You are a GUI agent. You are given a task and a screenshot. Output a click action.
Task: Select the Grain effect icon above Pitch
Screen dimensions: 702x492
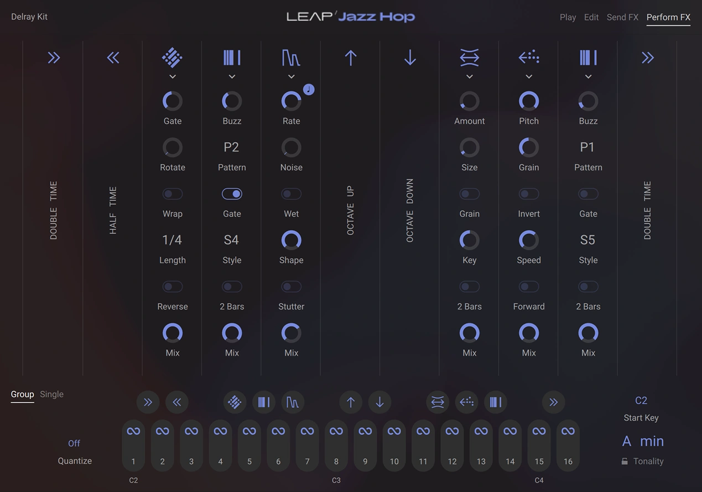pyautogui.click(x=528, y=57)
